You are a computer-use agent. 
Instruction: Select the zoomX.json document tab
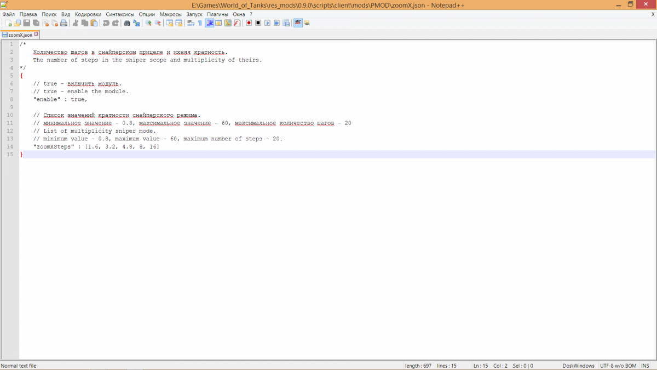[20, 35]
